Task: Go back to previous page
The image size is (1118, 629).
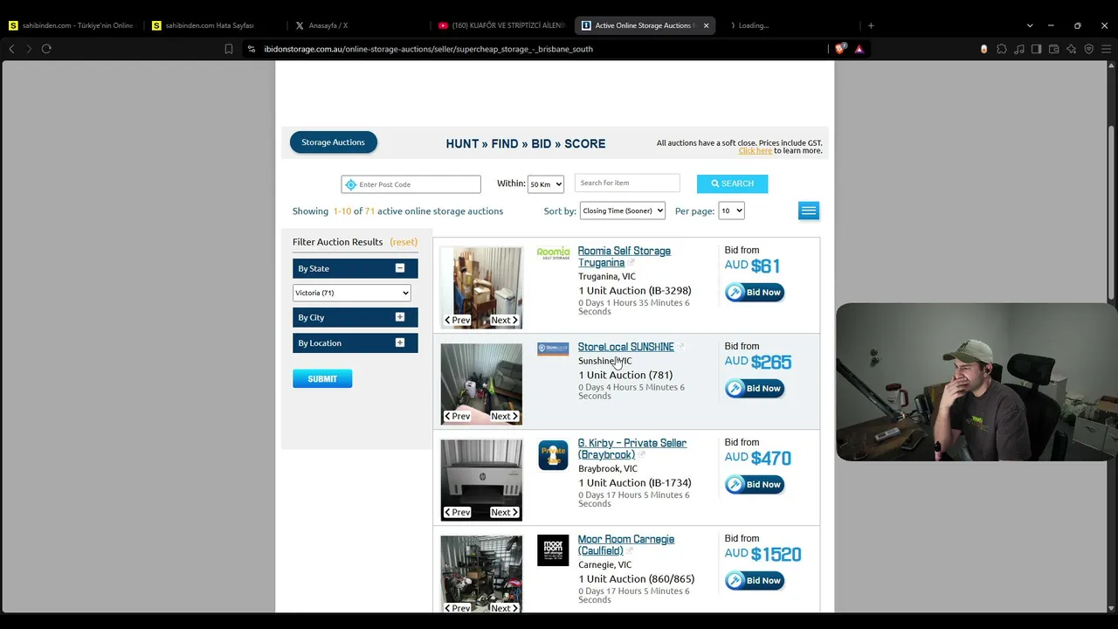Action: pyautogui.click(x=11, y=49)
